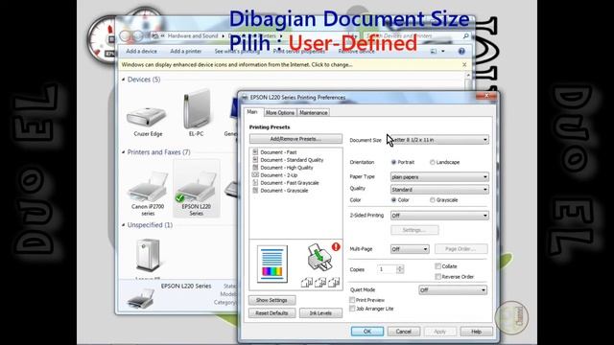Increase copies with stepper arrows

[x=400, y=267]
